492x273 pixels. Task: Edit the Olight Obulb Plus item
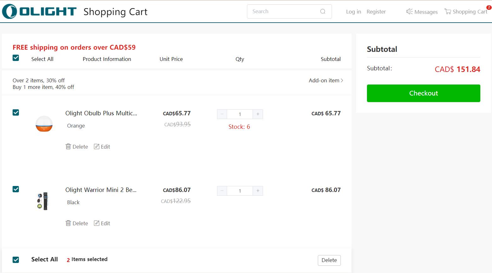102,147
